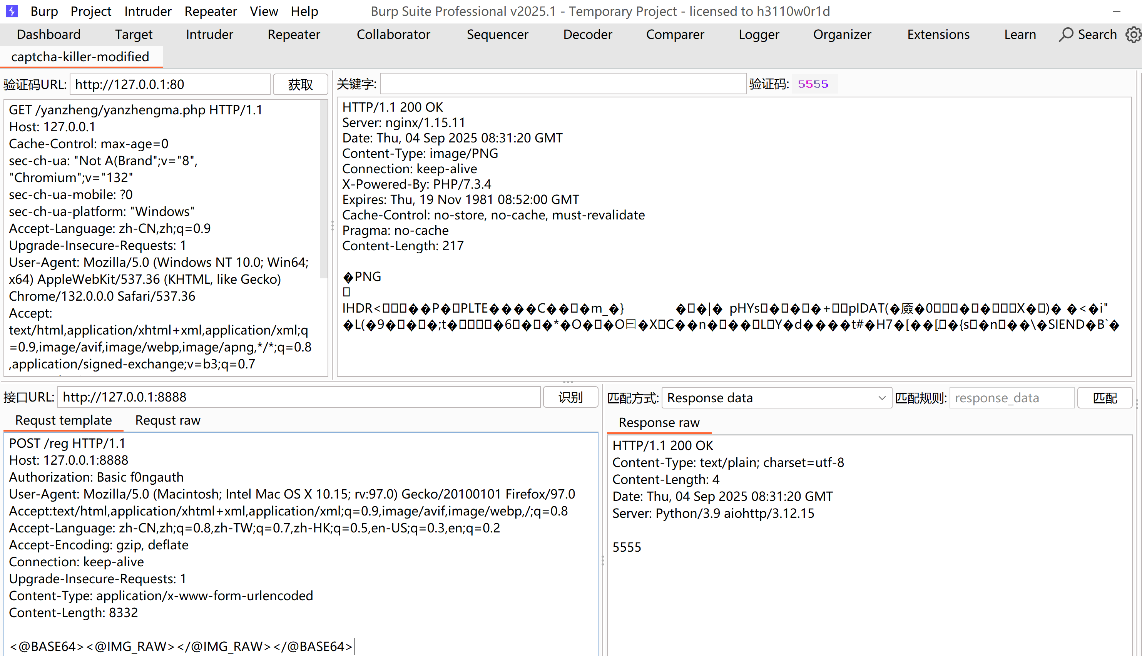Viewport: 1142px width, 656px height.
Task: Click the Upgrade-Insecure-Requests: 1 captcha request line
Action: (97, 246)
